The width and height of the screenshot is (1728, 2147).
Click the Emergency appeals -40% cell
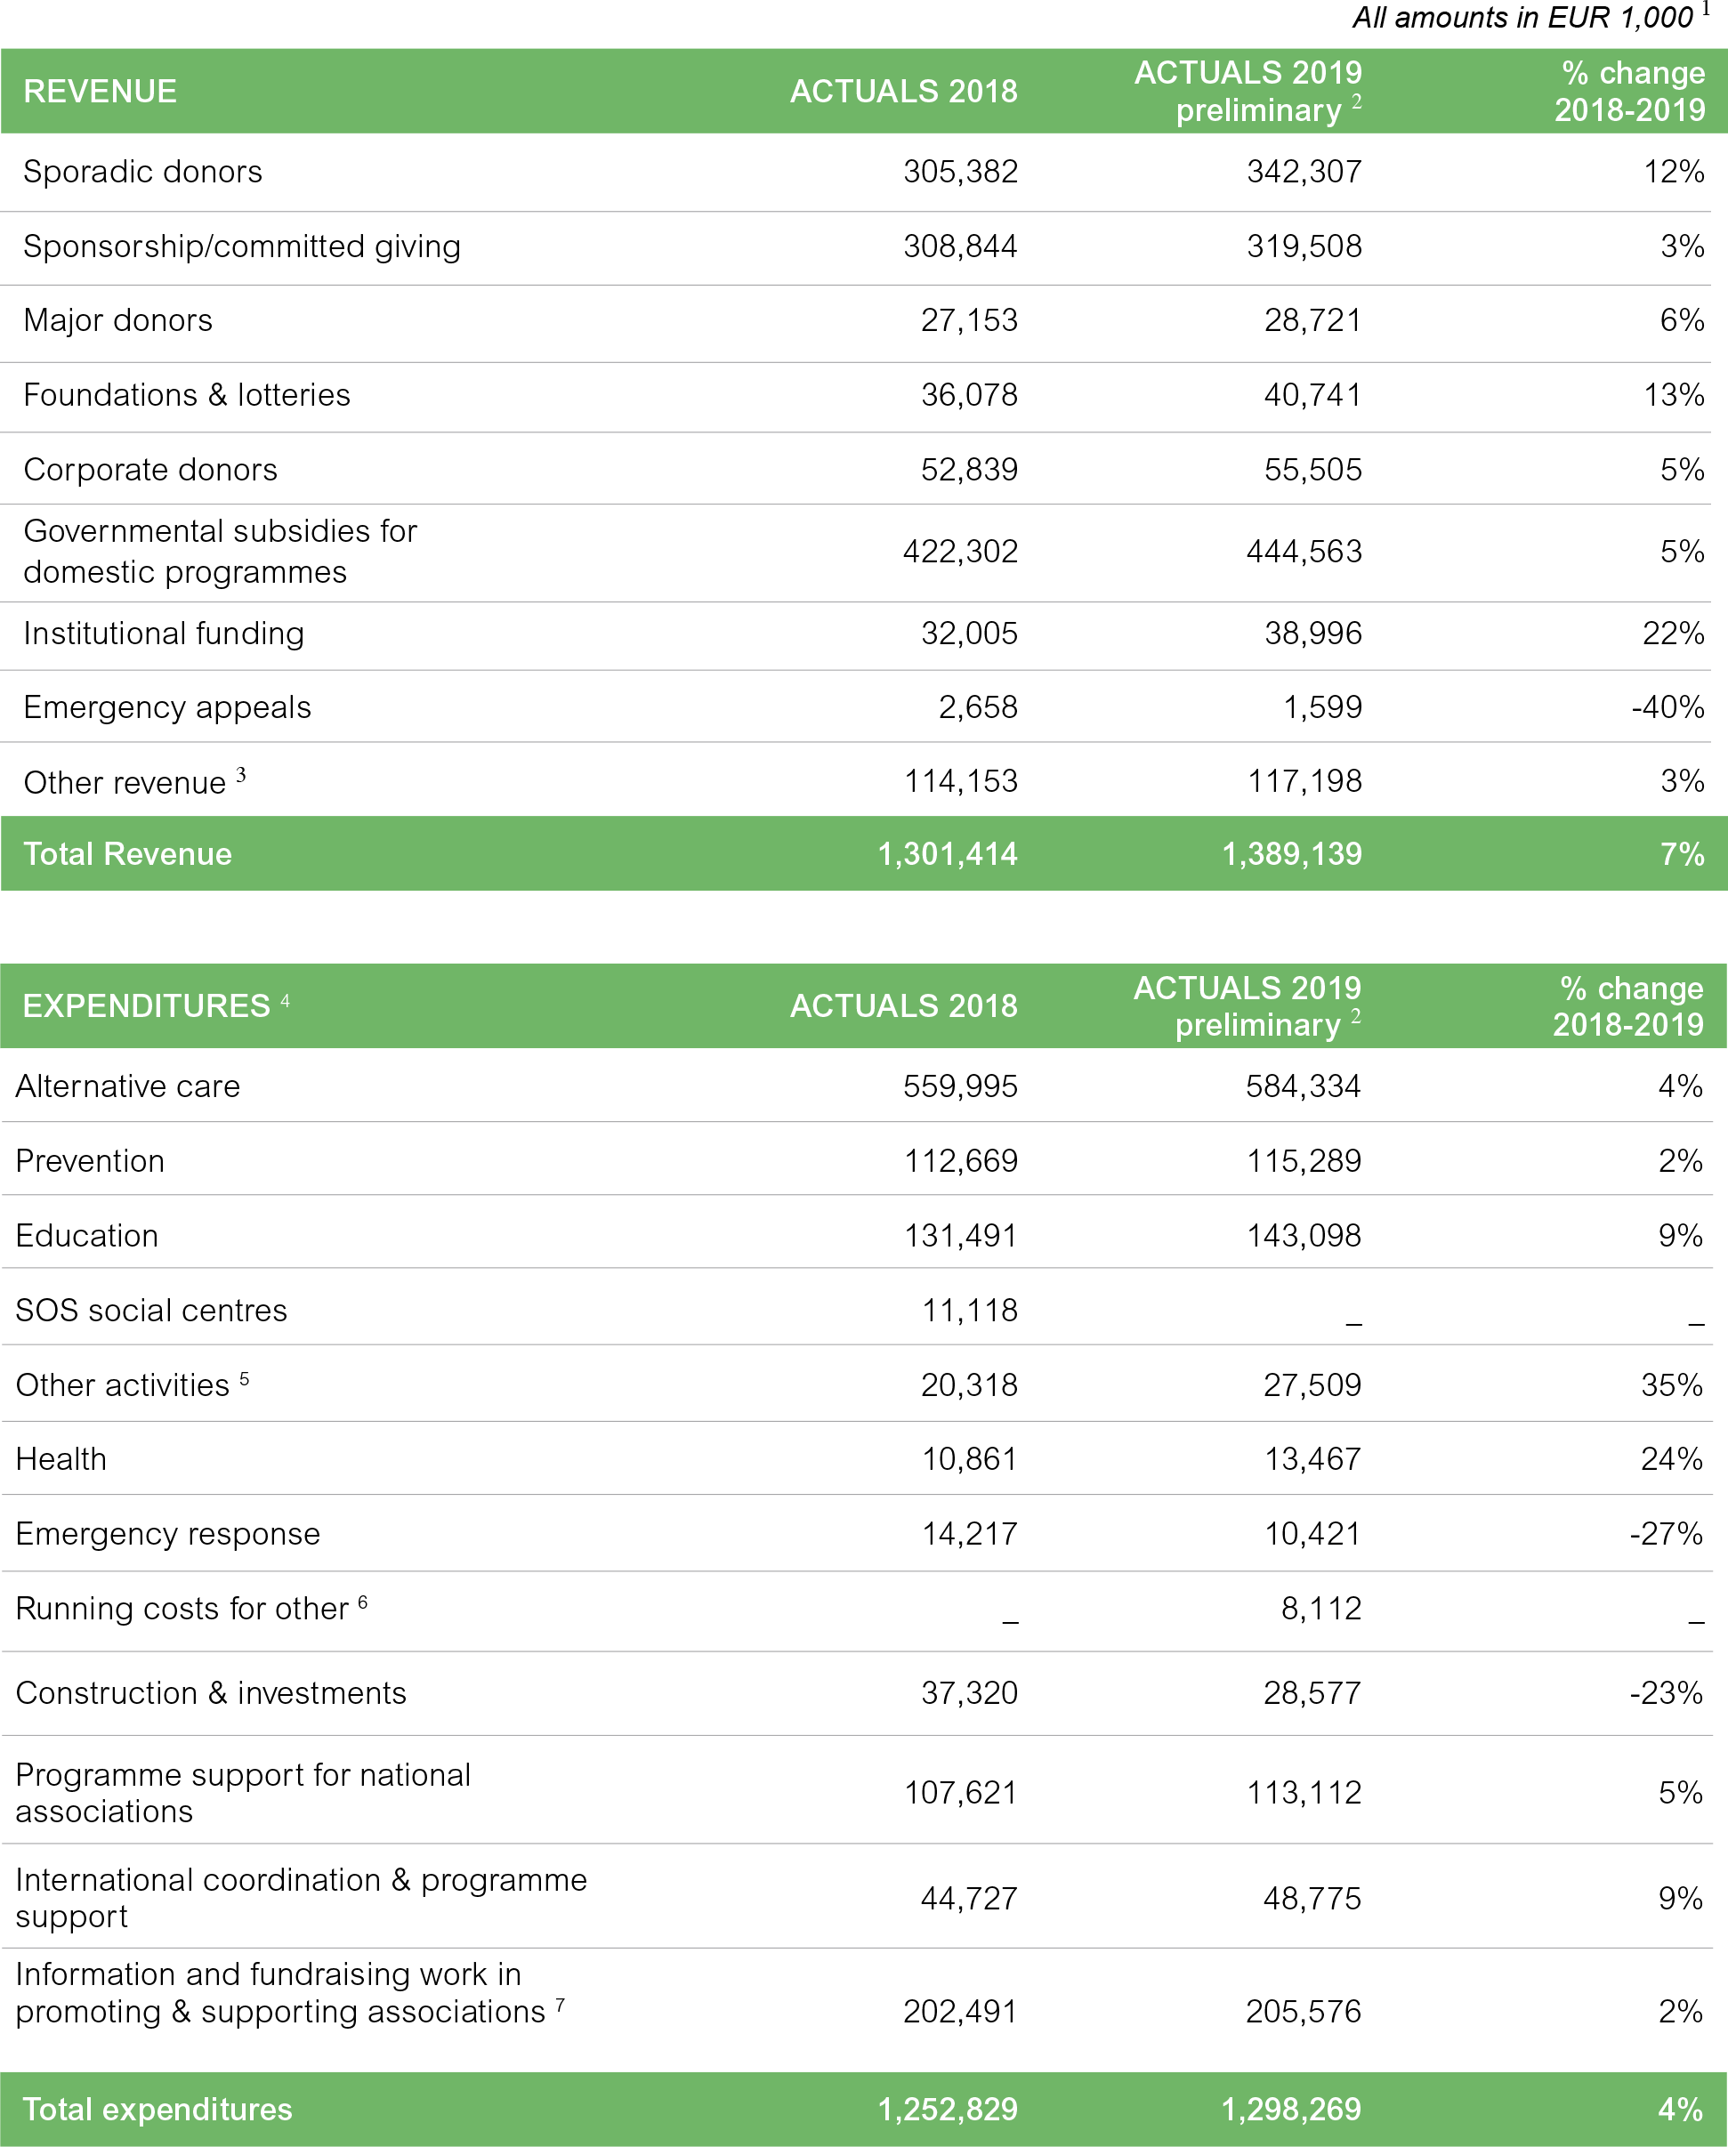[x=1667, y=708]
